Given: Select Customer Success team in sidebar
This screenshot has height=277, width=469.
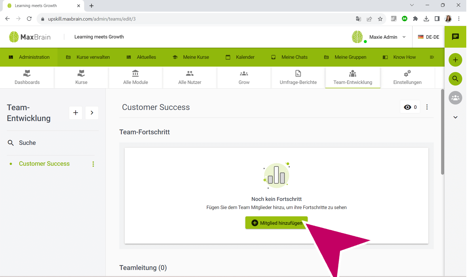Looking at the screenshot, I should [x=44, y=164].
